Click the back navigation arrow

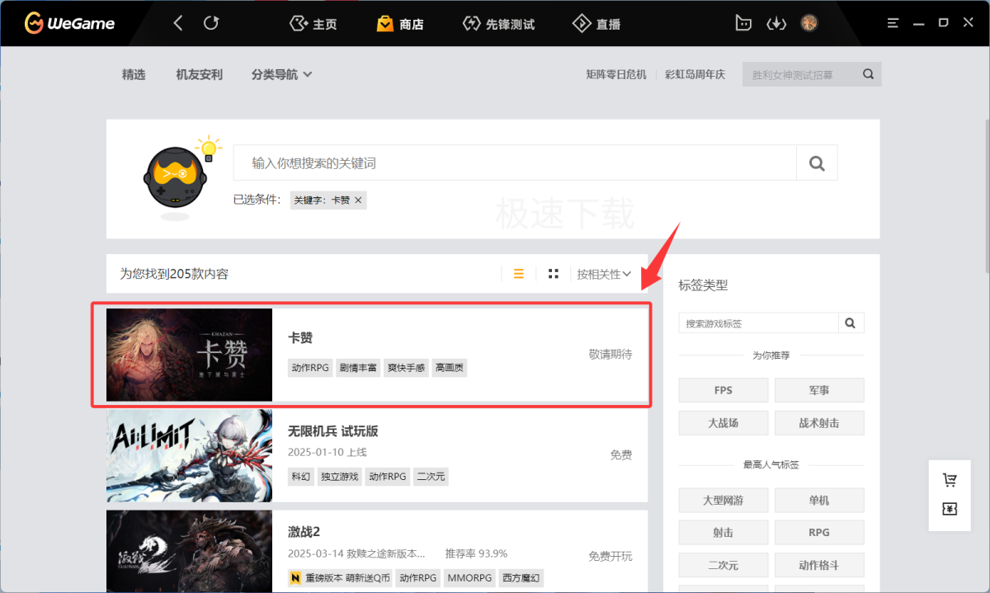[178, 23]
